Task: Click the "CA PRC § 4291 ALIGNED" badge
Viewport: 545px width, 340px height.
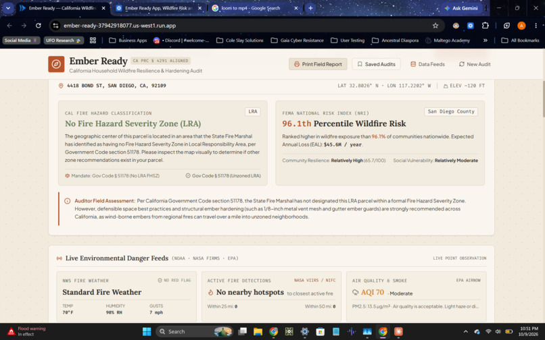Action: click(x=160, y=61)
